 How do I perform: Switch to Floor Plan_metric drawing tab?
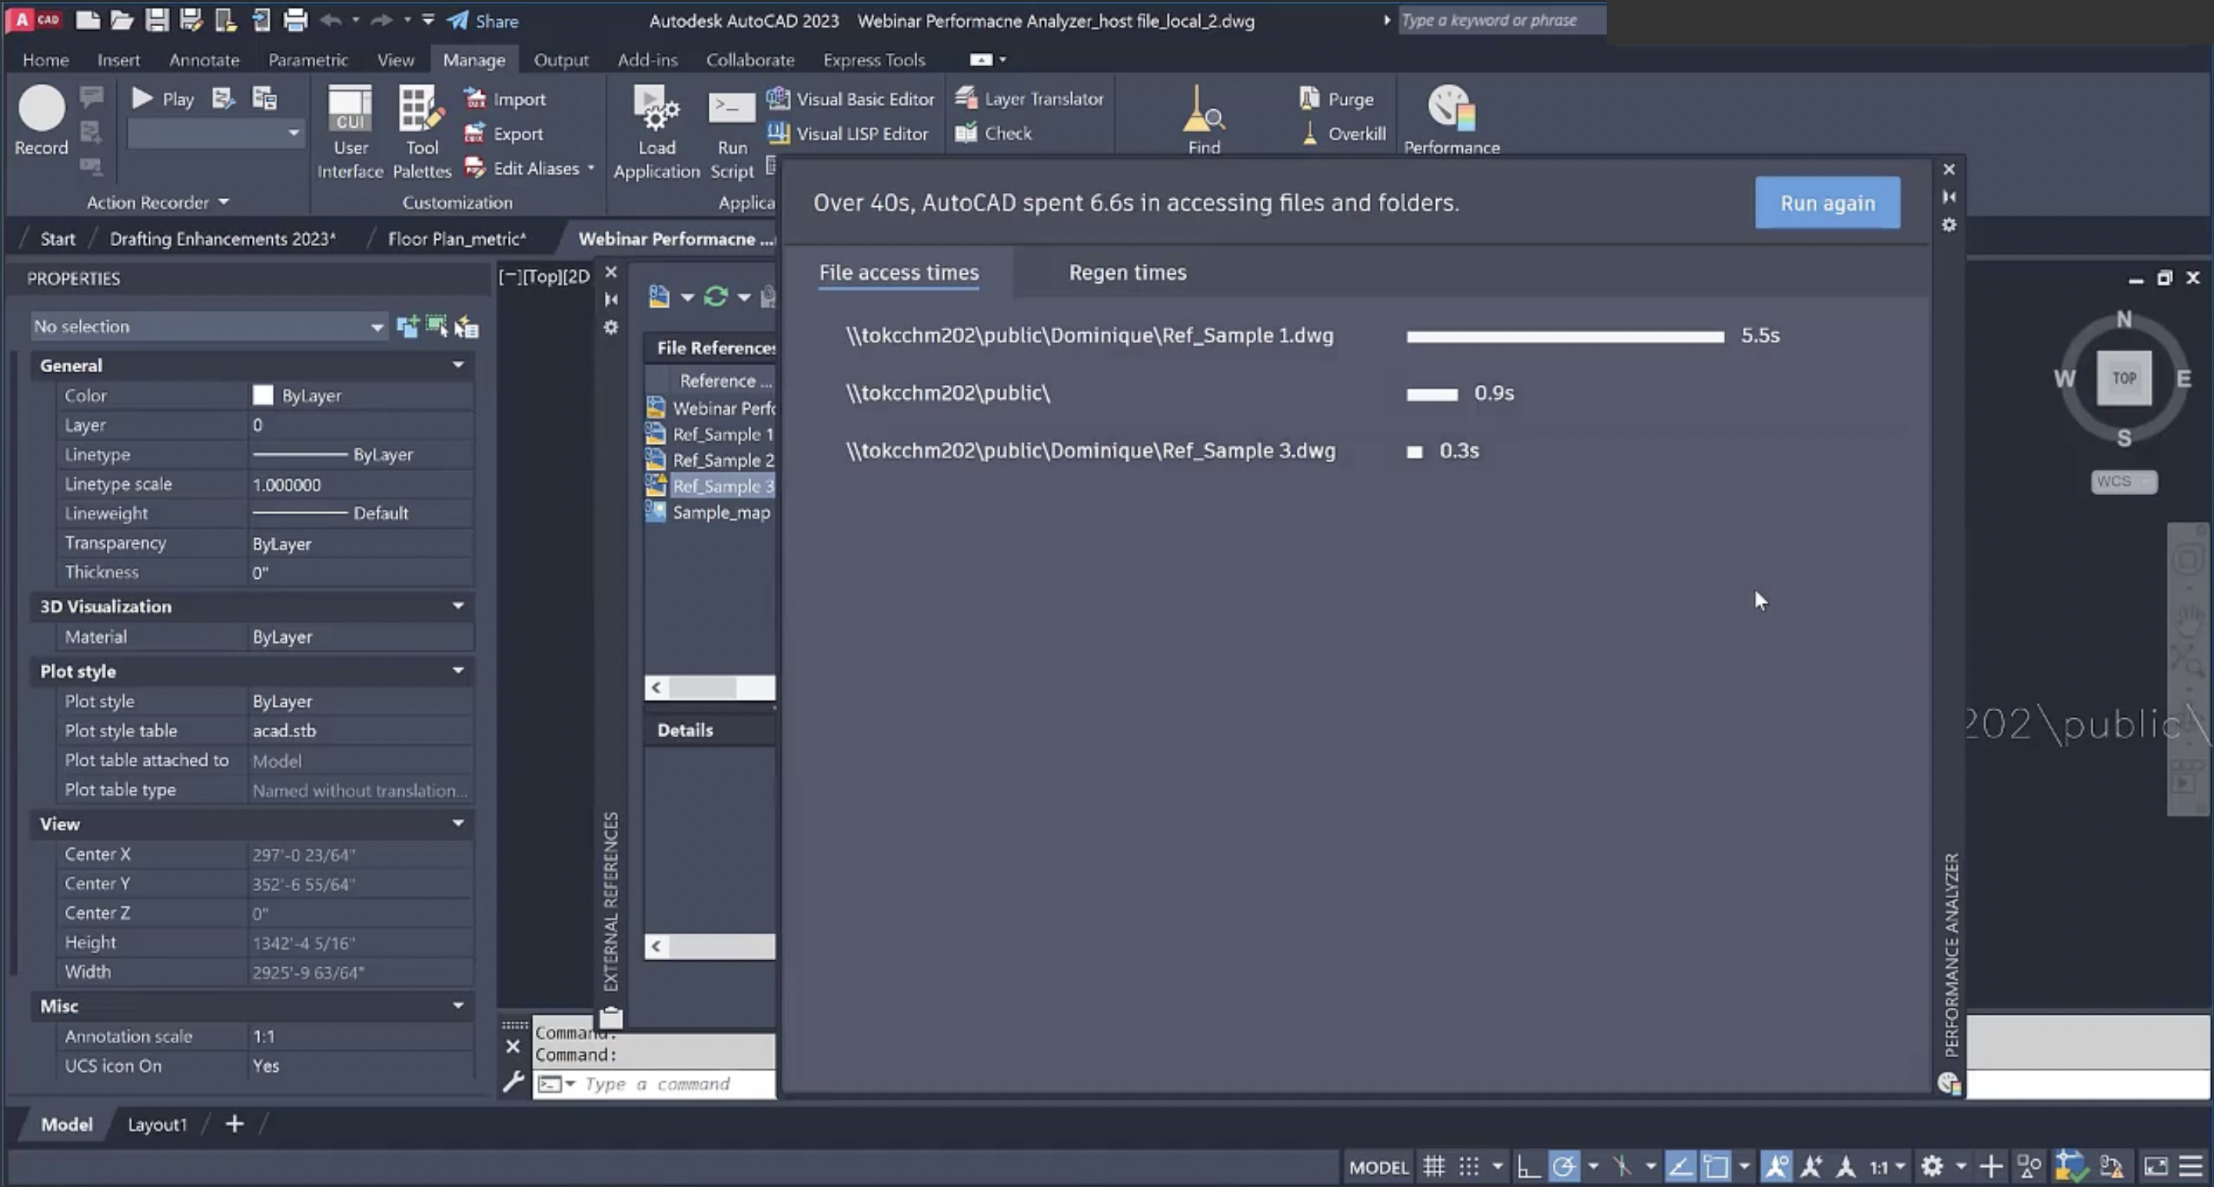457,239
